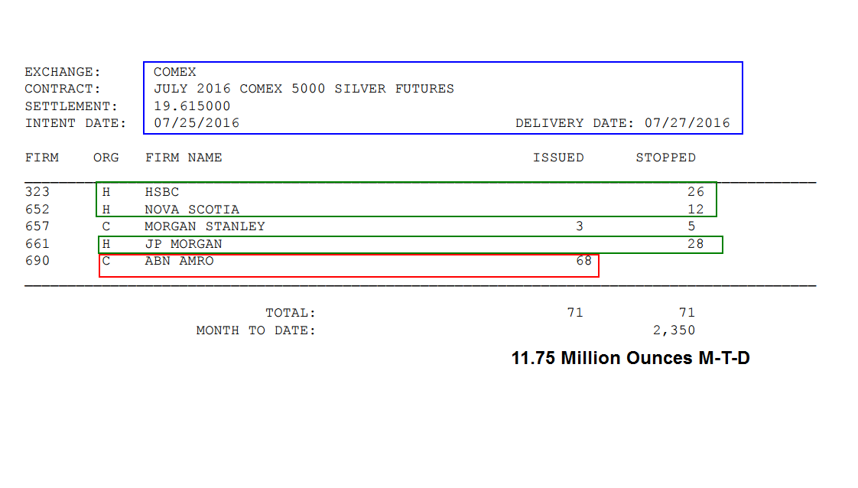Image resolution: width=858 pixels, height=488 pixels.
Task: Select firm number 323
Action: click(x=37, y=192)
